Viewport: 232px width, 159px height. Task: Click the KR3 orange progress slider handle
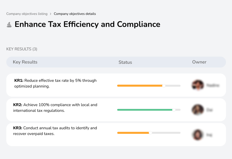point(150,133)
